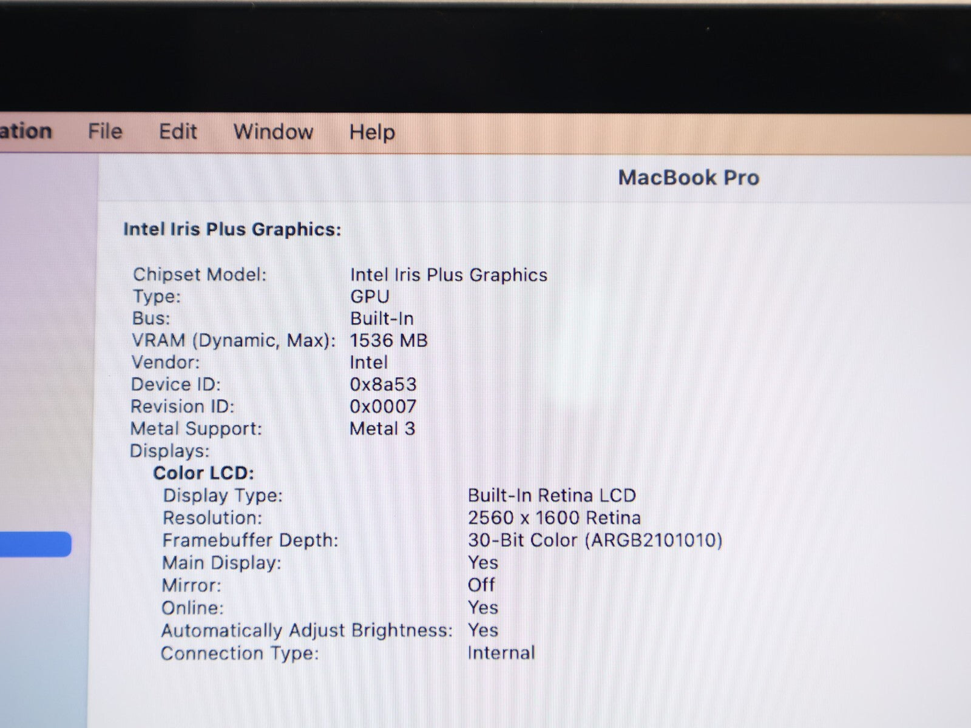This screenshot has width=971, height=728.
Task: Open the File menu
Action: 105,131
